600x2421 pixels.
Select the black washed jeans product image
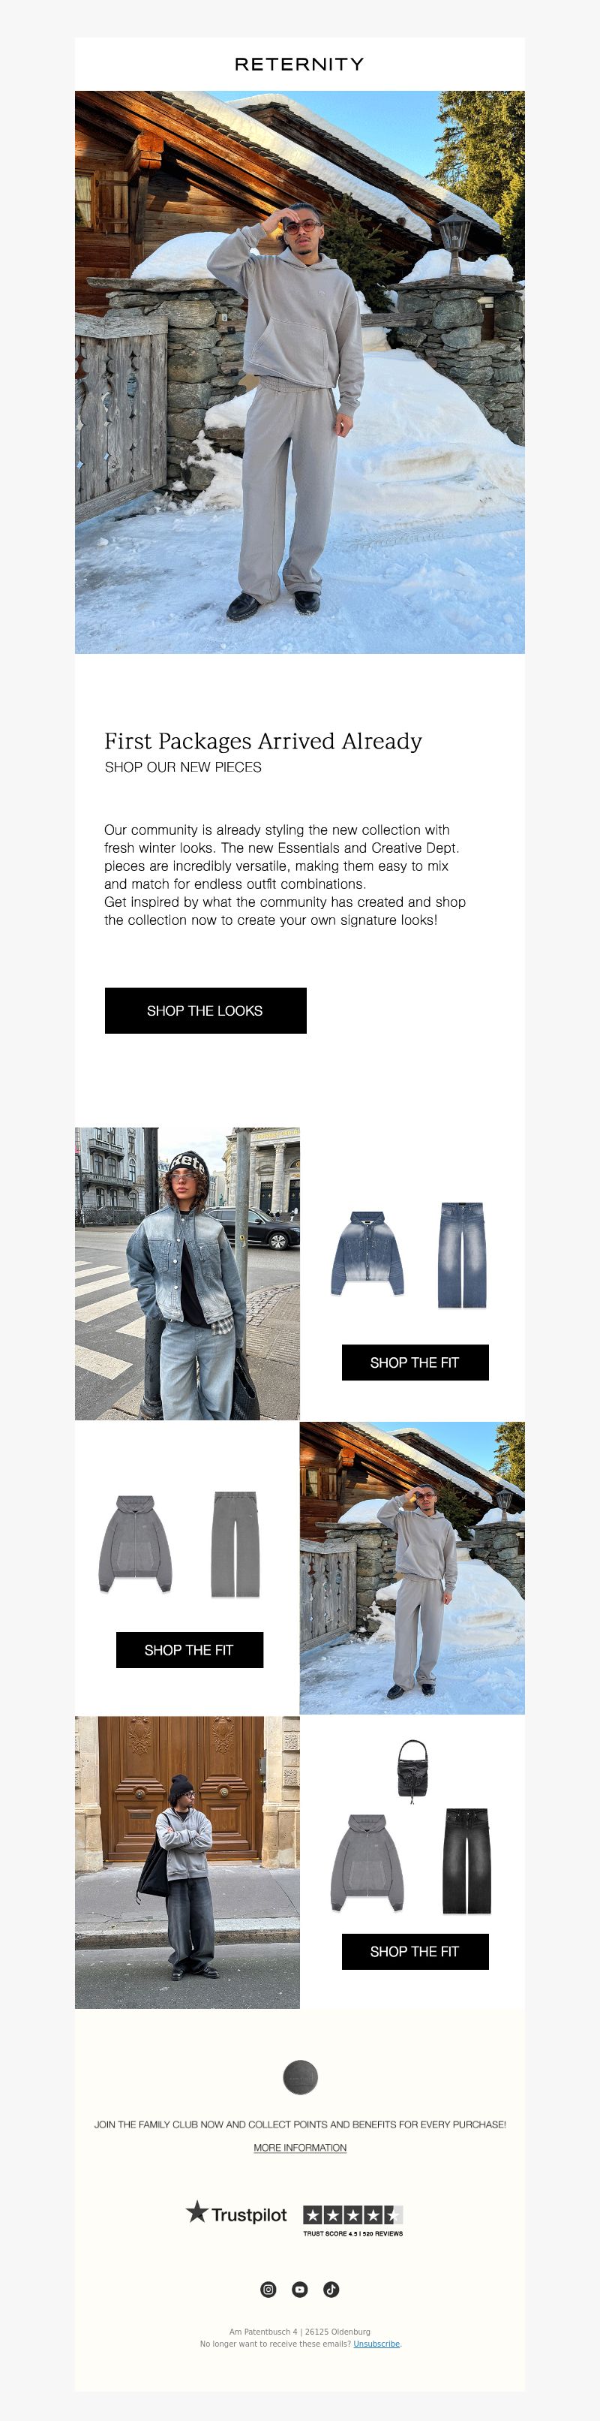(466, 1861)
